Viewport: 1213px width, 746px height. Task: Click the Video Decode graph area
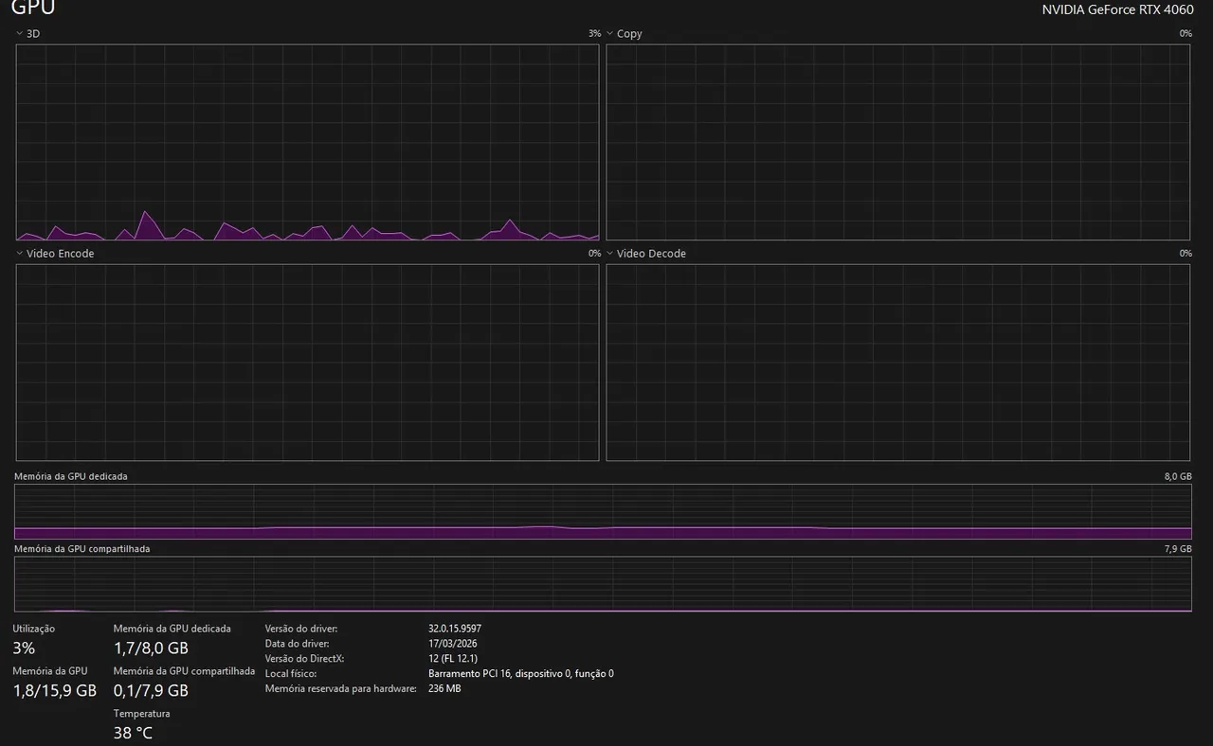coord(897,363)
